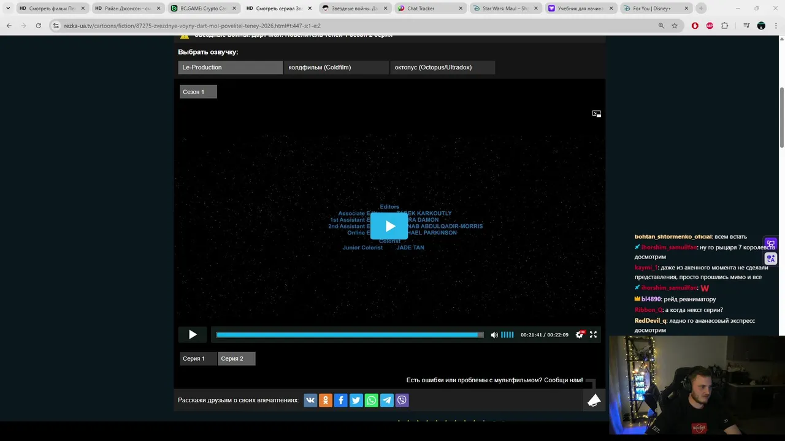The width and height of the screenshot is (785, 441).
Task: Switch to 'Учебник для начинающих' tab
Action: [x=581, y=9]
